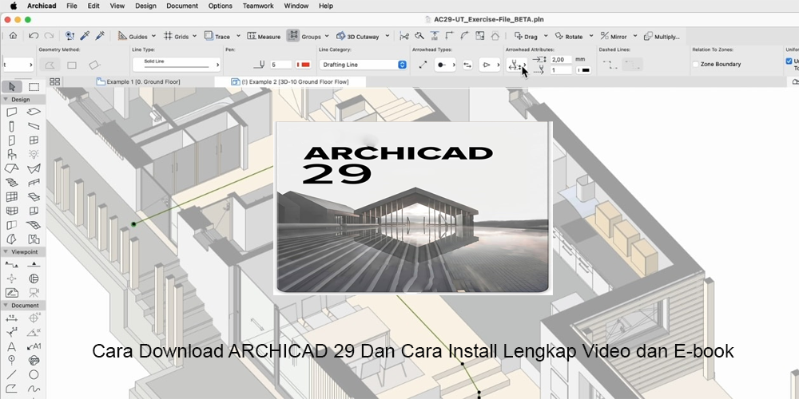Open the Trace dropdown arrow
Viewport: 799px width, 399px height.
click(237, 36)
